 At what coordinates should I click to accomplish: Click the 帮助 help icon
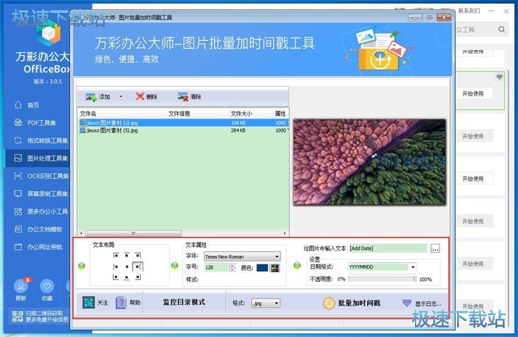[x=121, y=302]
